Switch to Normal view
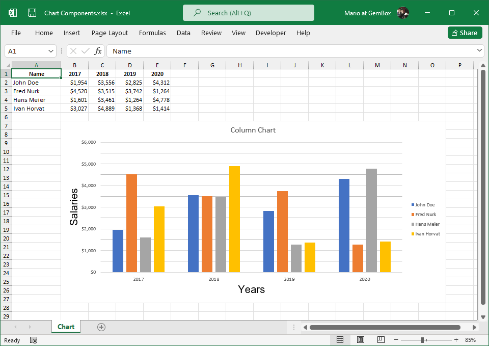 tap(340, 340)
